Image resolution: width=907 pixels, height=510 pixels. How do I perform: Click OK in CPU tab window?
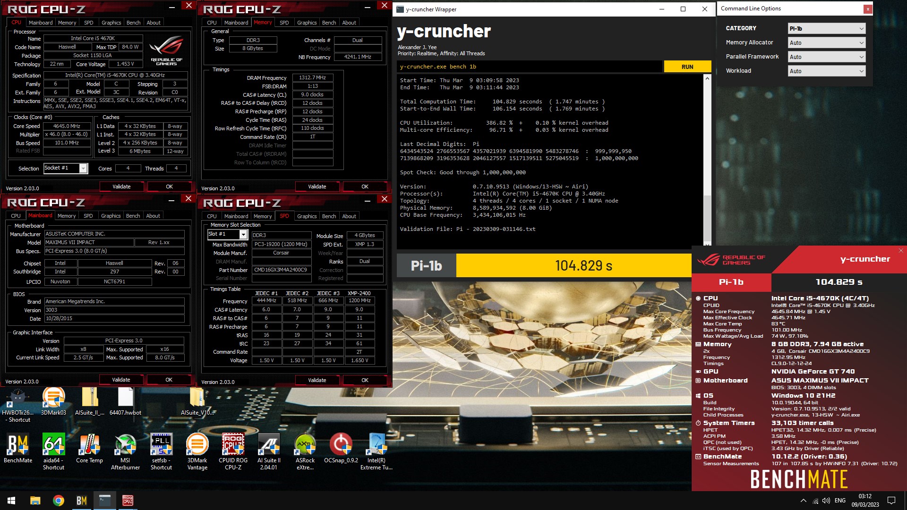click(169, 187)
